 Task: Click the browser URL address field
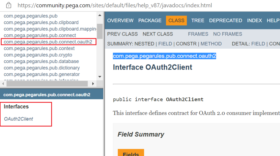[115, 5]
